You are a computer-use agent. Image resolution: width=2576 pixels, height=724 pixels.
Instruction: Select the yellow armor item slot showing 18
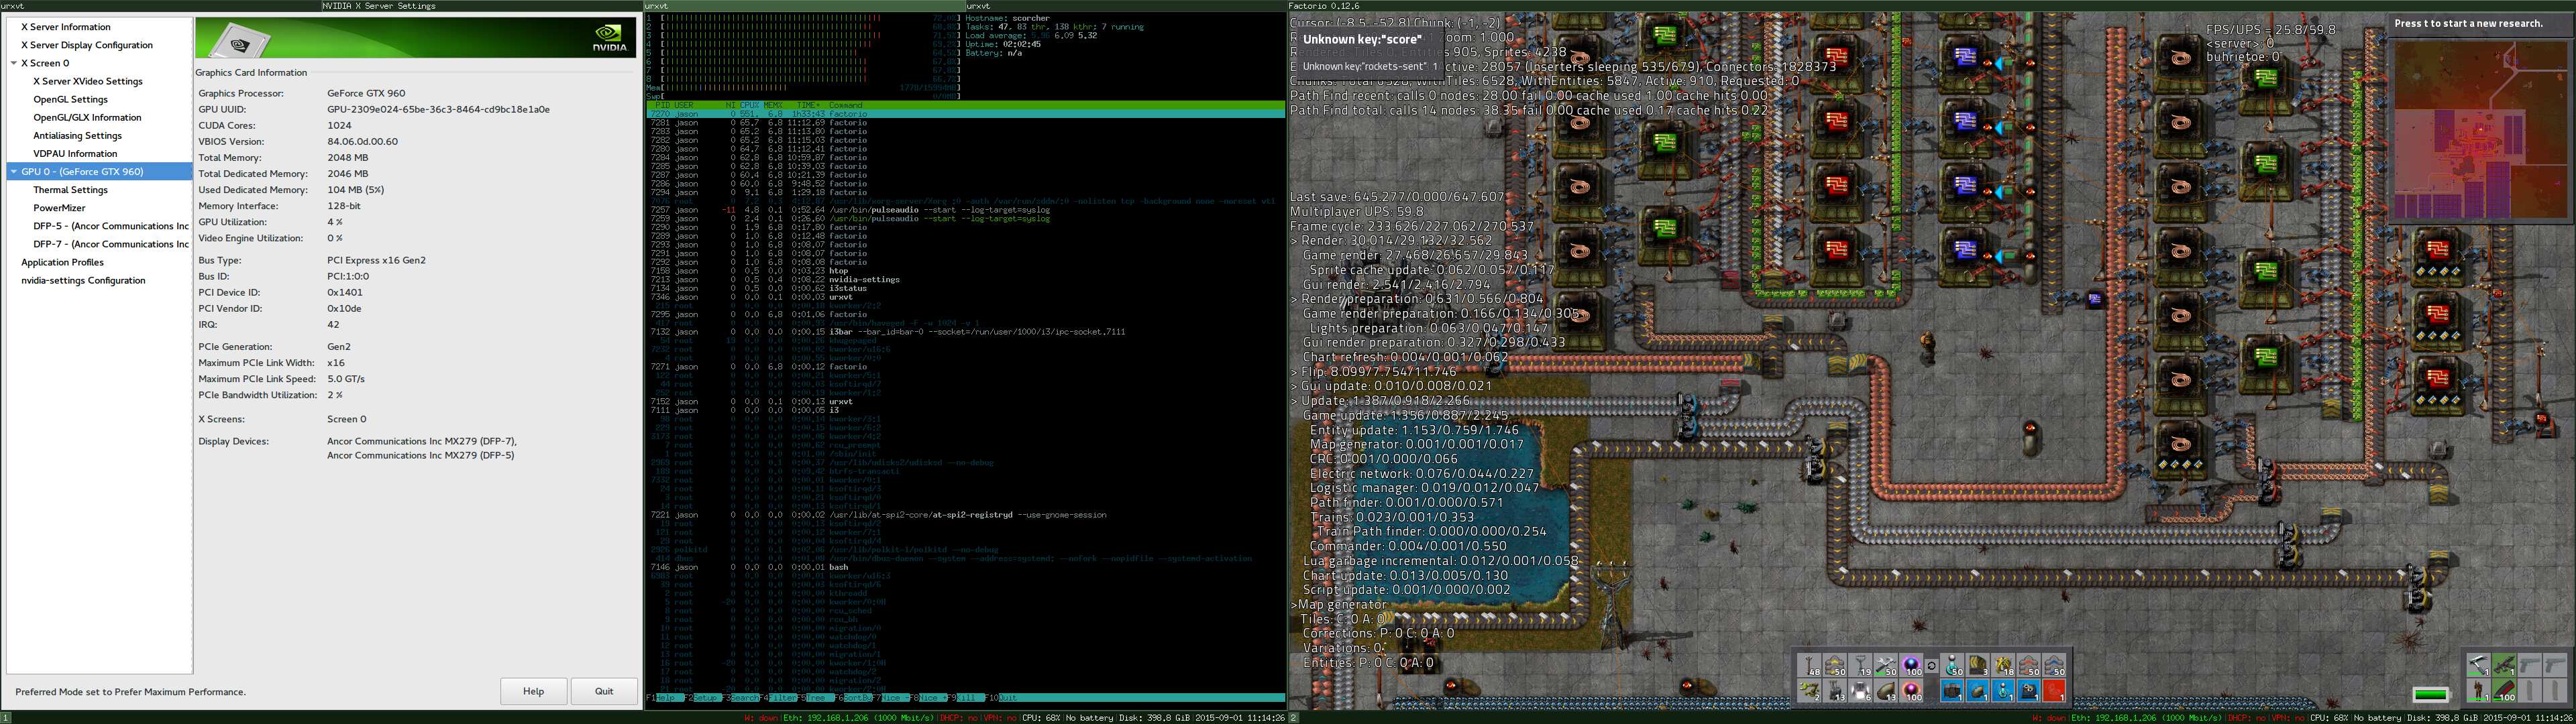2003,665
